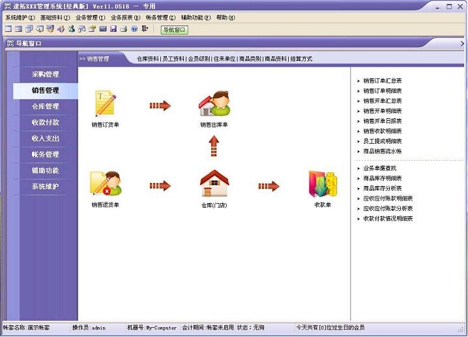Open the 商品库存分析表 report
Viewport: 468px width, 337px height.
(383, 188)
